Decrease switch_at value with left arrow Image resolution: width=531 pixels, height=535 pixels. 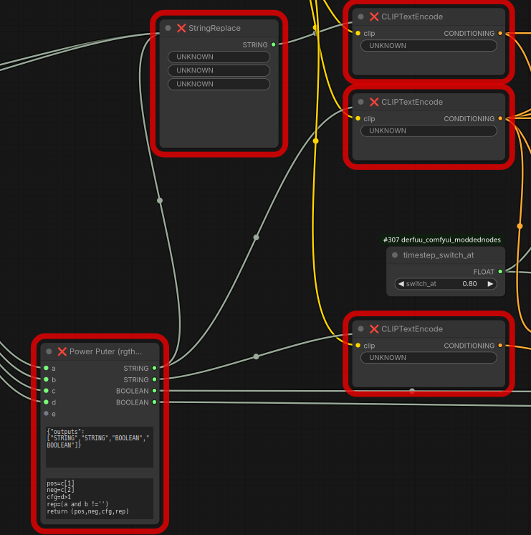pos(401,284)
